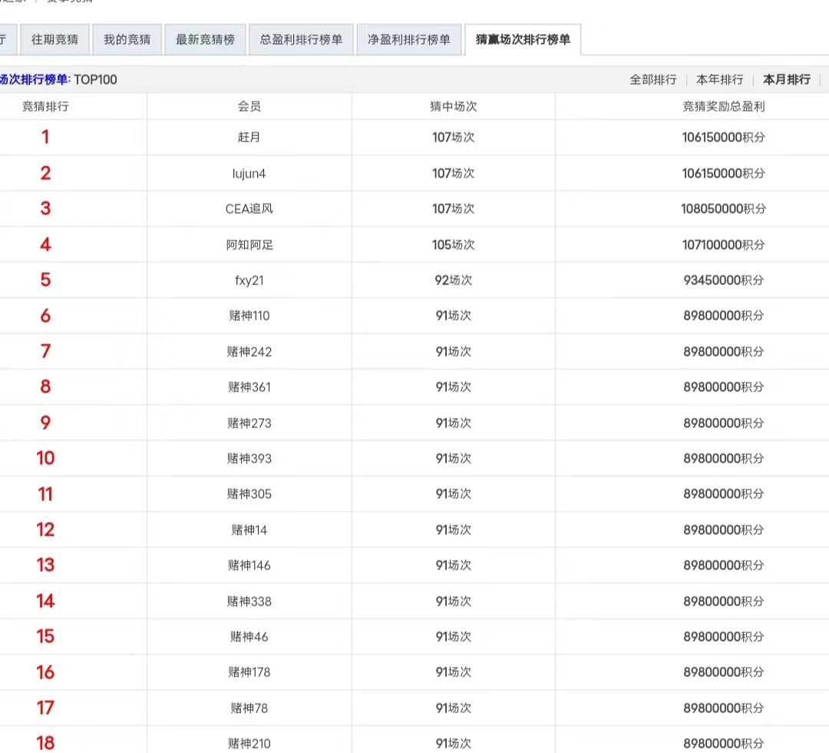
Task: Filter the list by 本年排行
Action: (719, 80)
